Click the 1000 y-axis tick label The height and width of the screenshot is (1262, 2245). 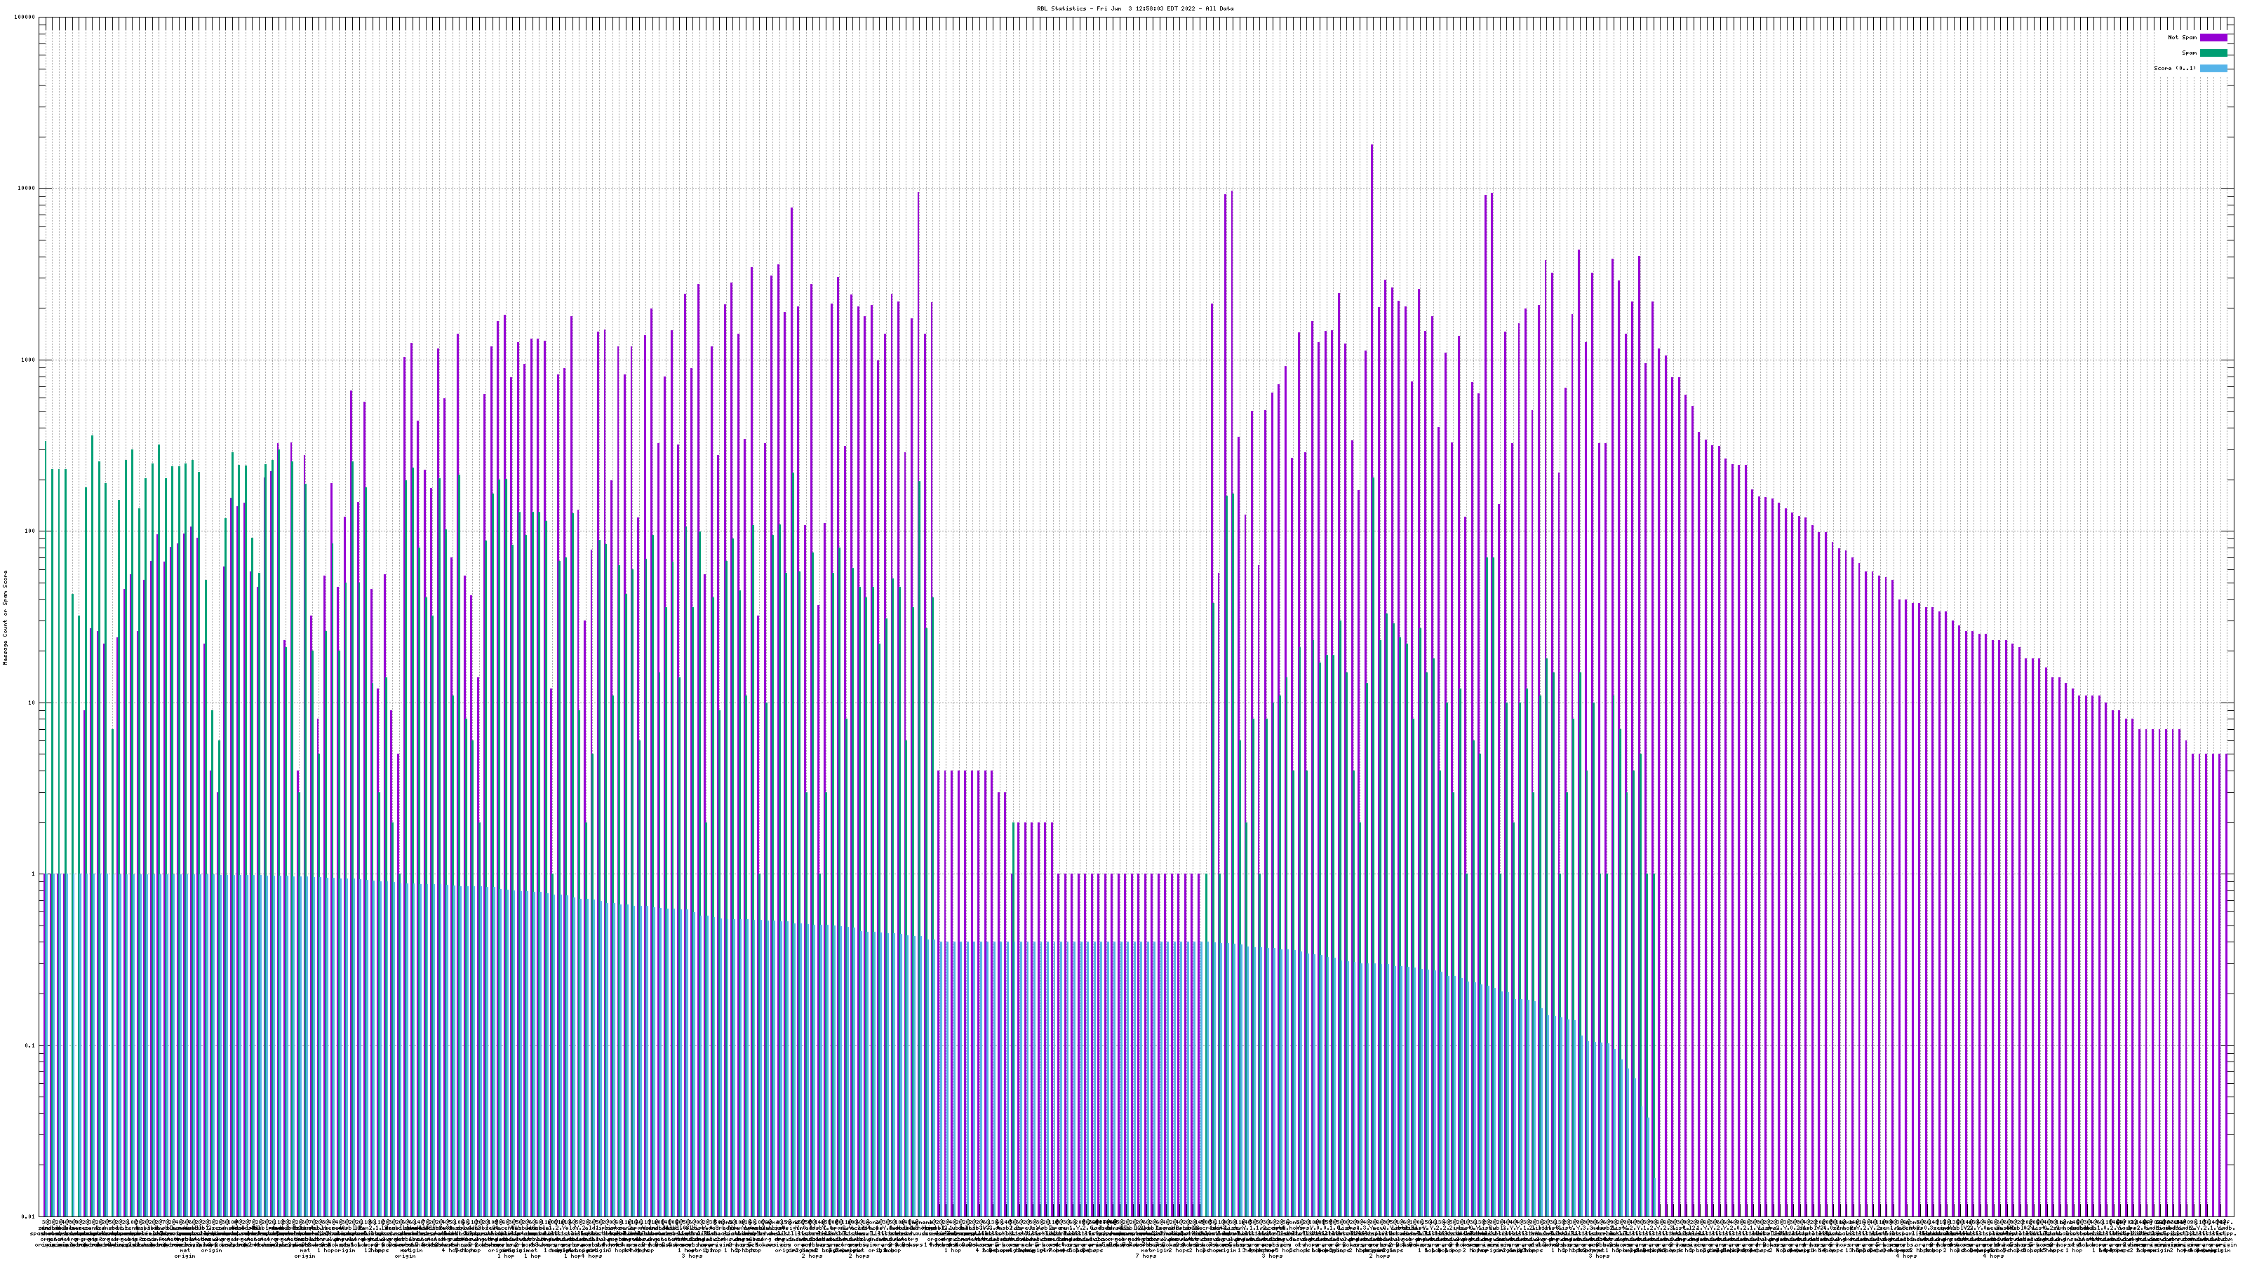coord(29,360)
